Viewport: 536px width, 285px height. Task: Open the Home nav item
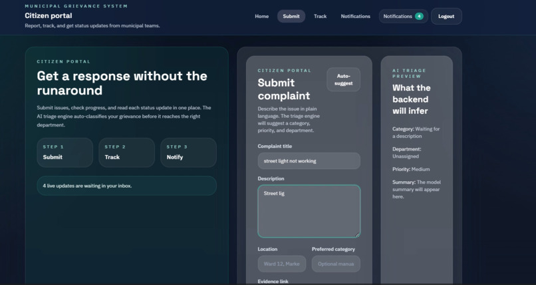tap(261, 16)
